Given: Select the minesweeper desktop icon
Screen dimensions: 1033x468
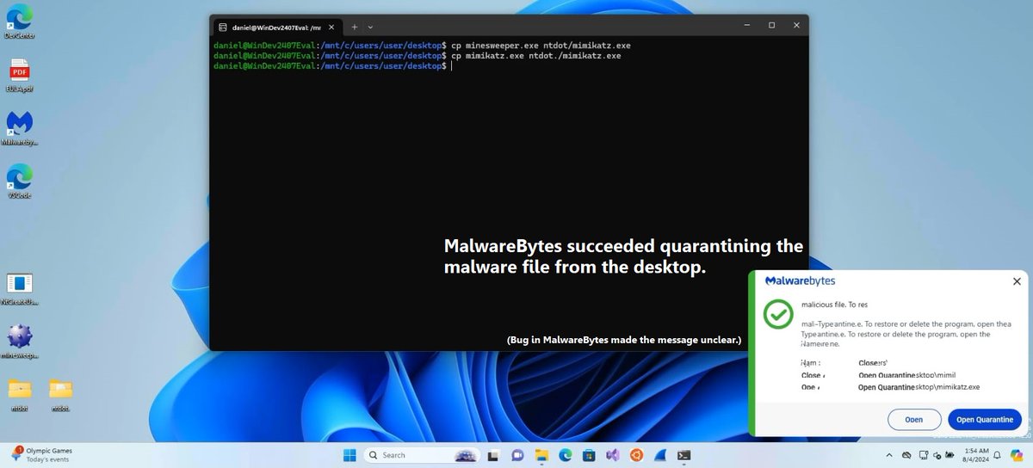Looking at the screenshot, I should coord(20,341).
